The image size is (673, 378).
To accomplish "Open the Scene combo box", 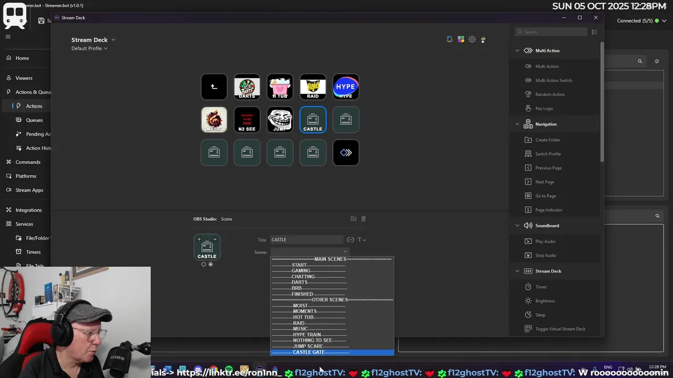I will point(310,252).
